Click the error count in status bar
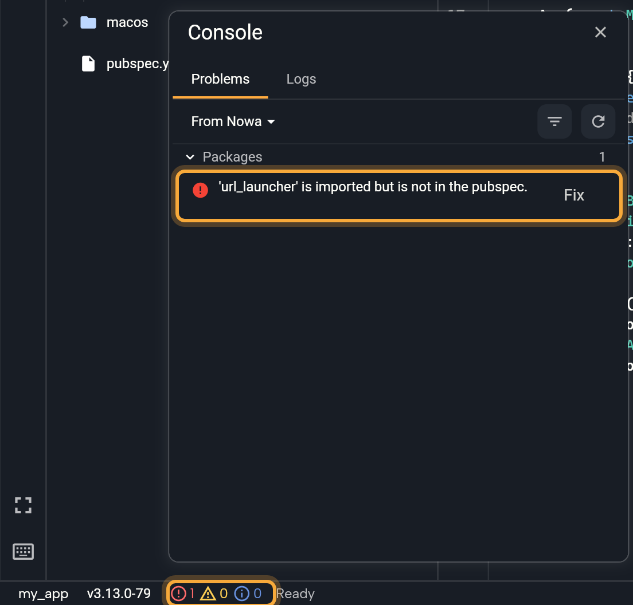The image size is (633, 605). (183, 594)
